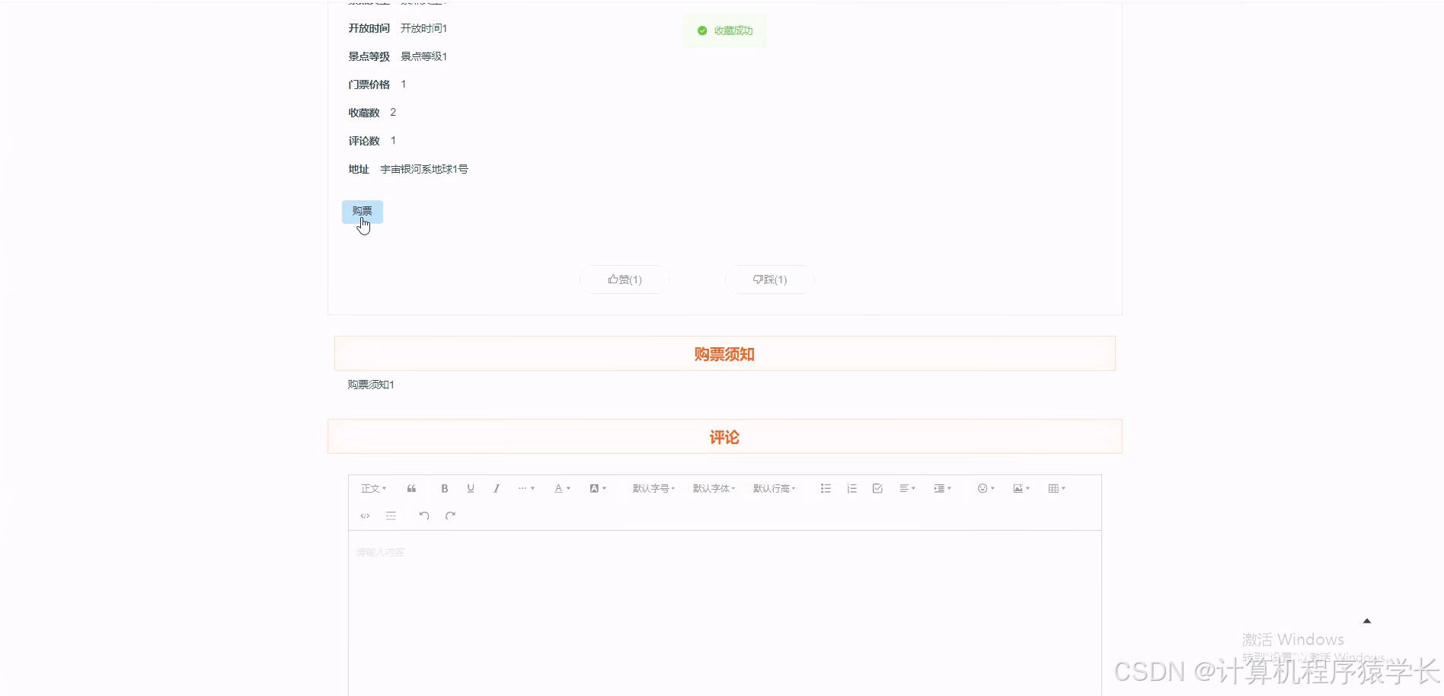This screenshot has height=696, width=1444.
Task: Open the 默认字体 font family dropdown
Action: coord(713,488)
